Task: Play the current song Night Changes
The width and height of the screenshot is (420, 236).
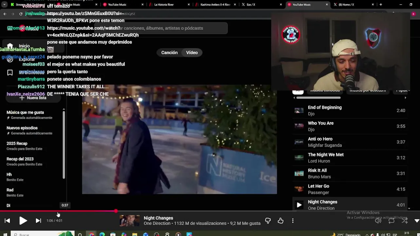Action: point(23,221)
